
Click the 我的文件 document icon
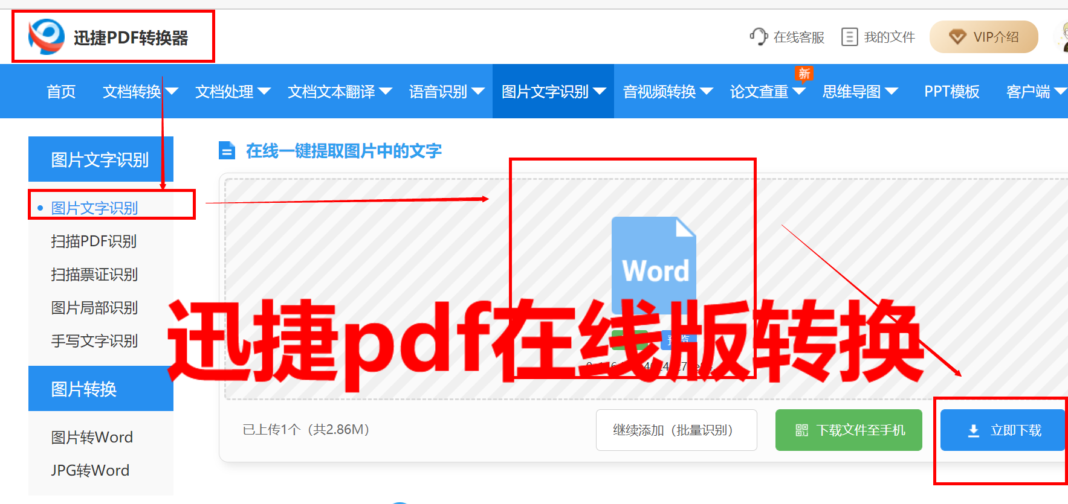pyautogui.click(x=849, y=37)
